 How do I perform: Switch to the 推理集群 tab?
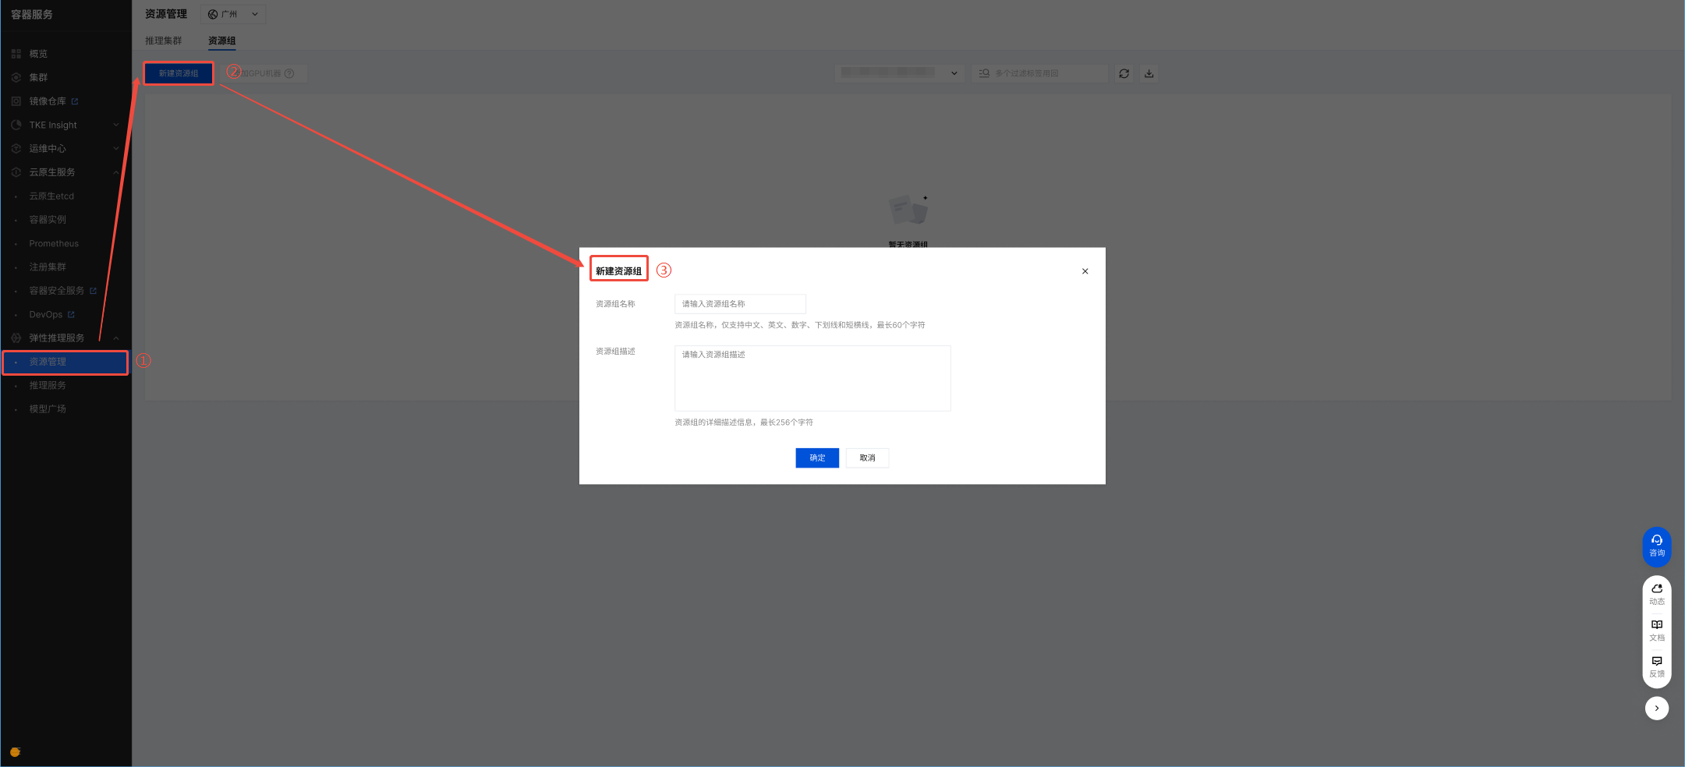coord(163,41)
